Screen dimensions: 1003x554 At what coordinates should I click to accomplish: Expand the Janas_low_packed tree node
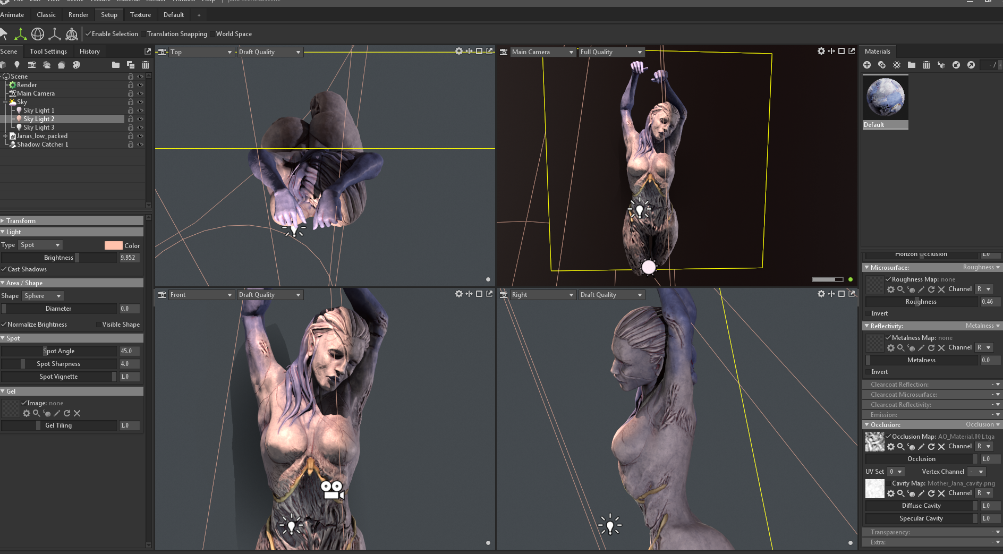click(6, 136)
